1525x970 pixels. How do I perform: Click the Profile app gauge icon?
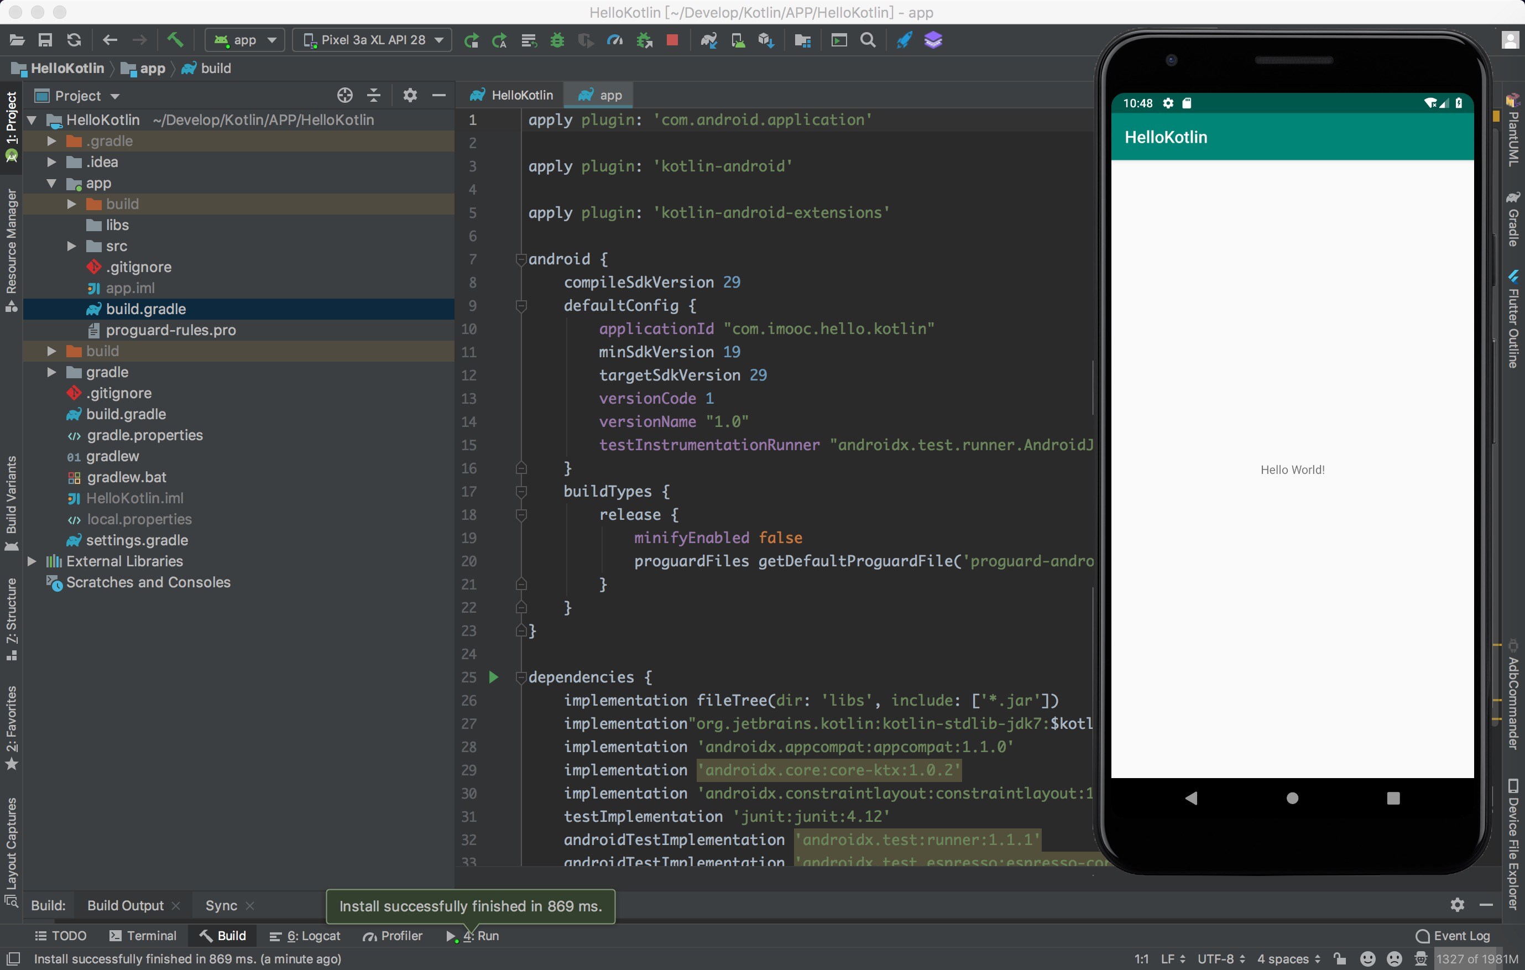pos(615,40)
